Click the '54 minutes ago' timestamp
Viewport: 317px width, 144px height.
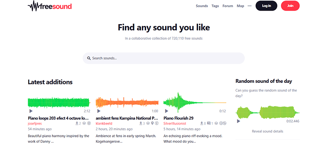point(40,129)
